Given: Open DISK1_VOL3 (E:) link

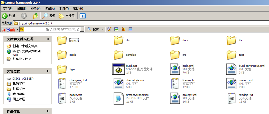Looking at the screenshot, I should (x=23, y=79).
